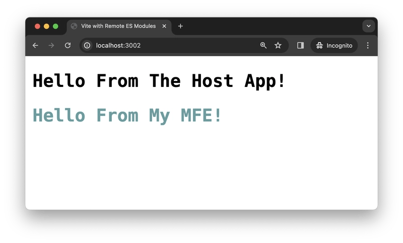The width and height of the screenshot is (403, 243).
Task: Go back with the browser back arrow
Action: point(35,46)
